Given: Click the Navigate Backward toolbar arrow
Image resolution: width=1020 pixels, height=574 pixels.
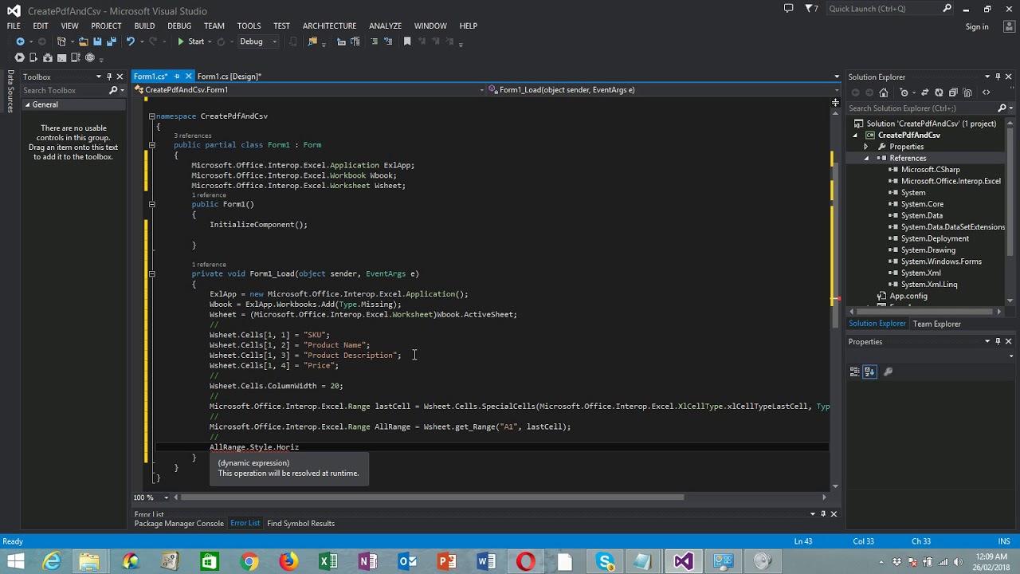Looking at the screenshot, I should coord(20,41).
